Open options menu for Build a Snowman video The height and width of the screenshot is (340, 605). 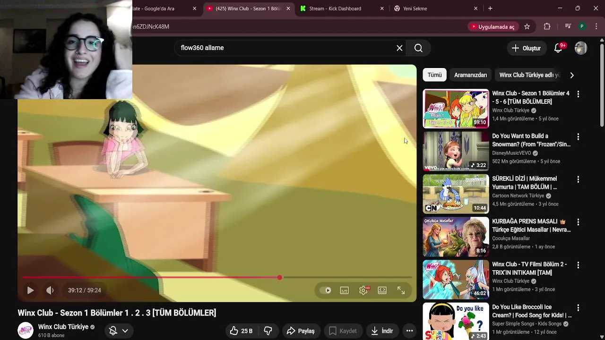coord(578,136)
